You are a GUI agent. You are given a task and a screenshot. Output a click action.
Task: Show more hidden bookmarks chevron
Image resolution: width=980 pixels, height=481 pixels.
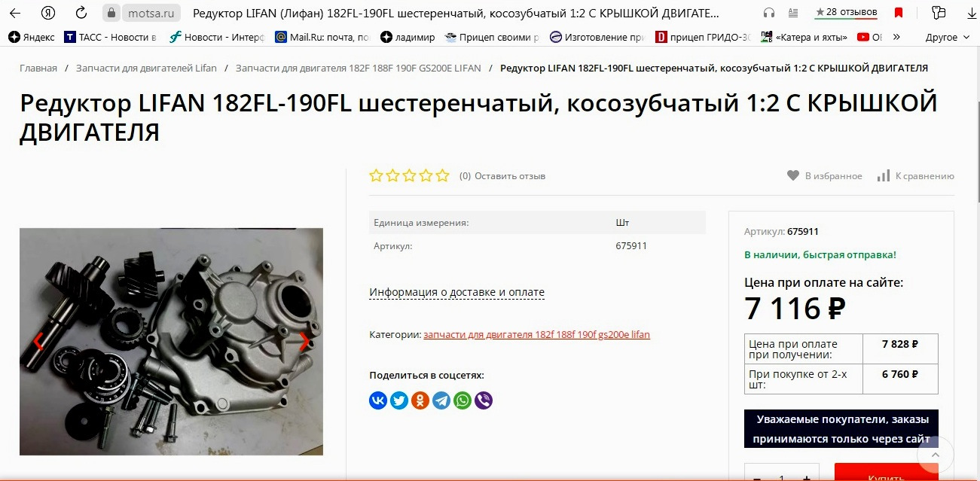(x=896, y=37)
